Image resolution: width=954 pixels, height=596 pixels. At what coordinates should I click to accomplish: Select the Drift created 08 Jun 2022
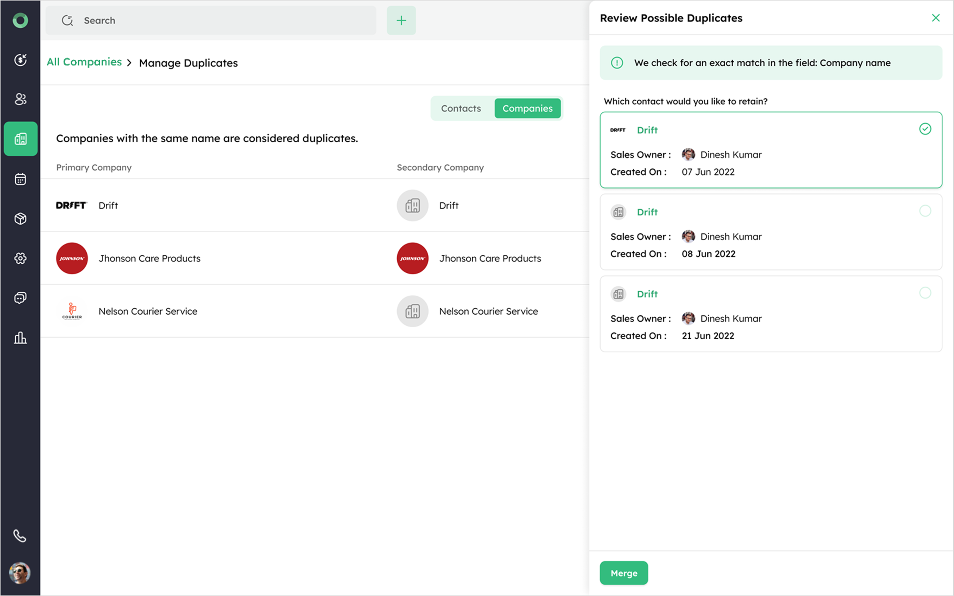[x=925, y=211]
